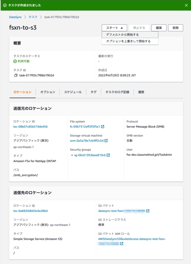Click the 編集 button
191x264 pixels.
point(159,28)
